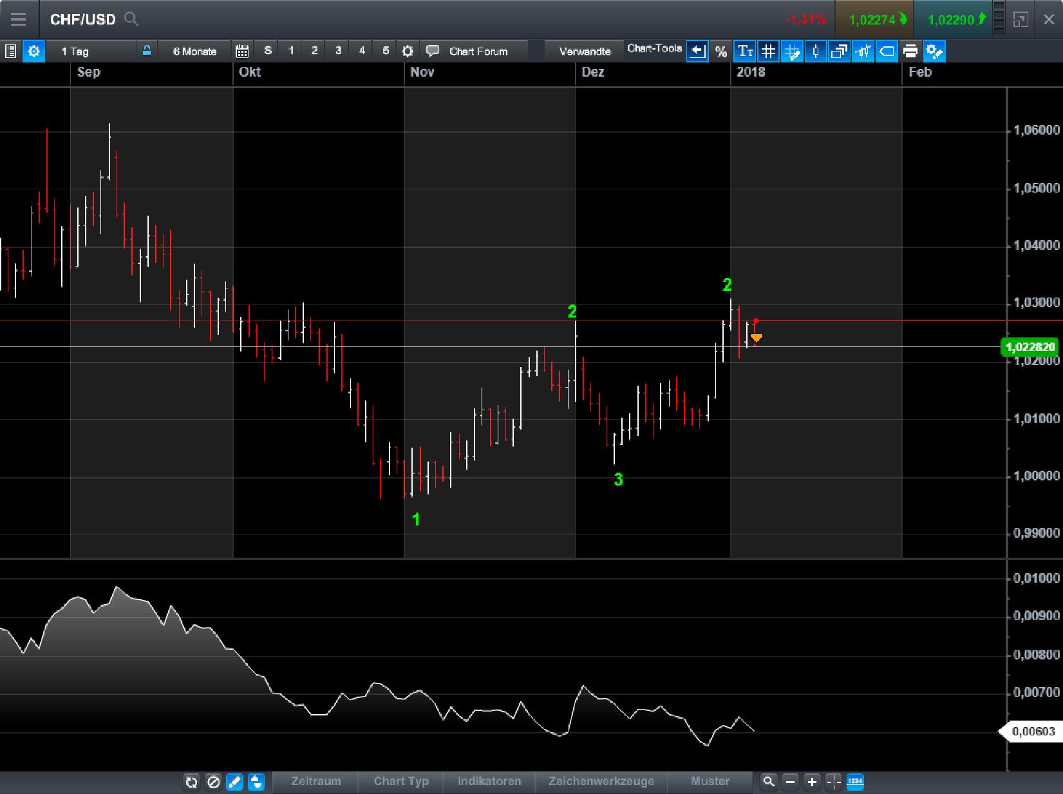1063x794 pixels.
Task: Open the Zeichenwerkzeuge menu
Action: point(601,781)
